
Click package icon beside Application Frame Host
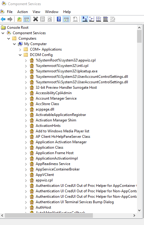(32, 153)
